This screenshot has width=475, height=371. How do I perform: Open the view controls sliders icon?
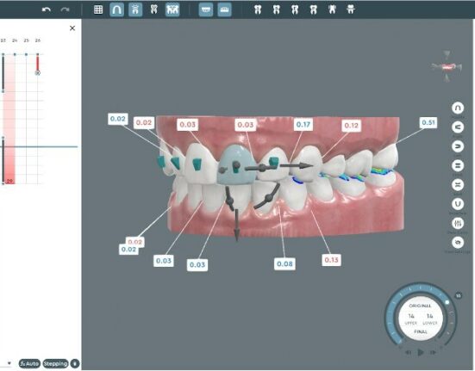pos(458,224)
